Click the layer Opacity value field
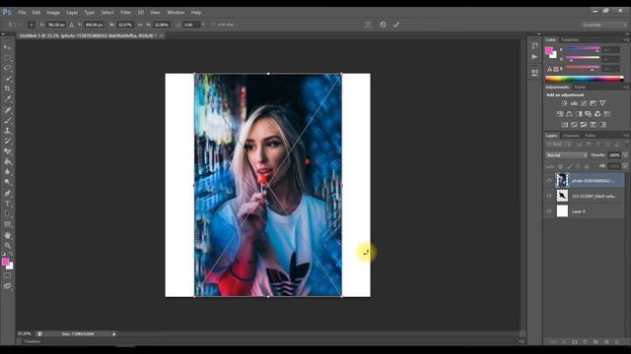Viewport: 631px width, 354px height. (614, 155)
